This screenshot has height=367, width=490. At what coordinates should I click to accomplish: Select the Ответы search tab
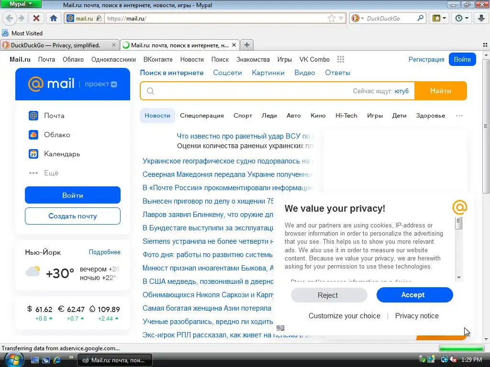pos(337,73)
